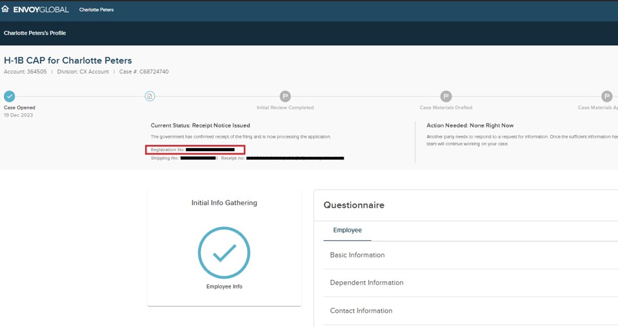Viewport: 618px width, 327px height.
Task: Open Charlotte Peters in the top navigation
Action: tap(96, 10)
